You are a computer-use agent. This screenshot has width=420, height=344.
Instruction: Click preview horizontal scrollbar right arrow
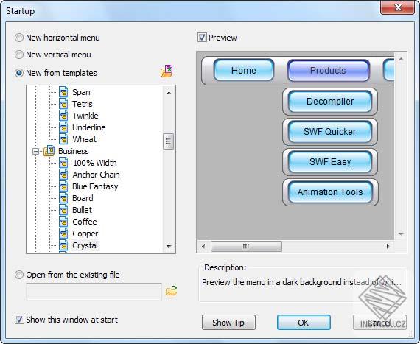pos(388,246)
